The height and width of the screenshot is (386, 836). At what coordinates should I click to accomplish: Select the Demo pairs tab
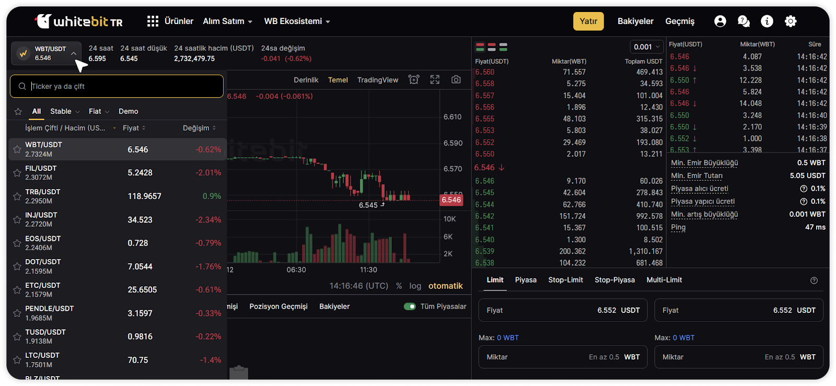coord(129,111)
